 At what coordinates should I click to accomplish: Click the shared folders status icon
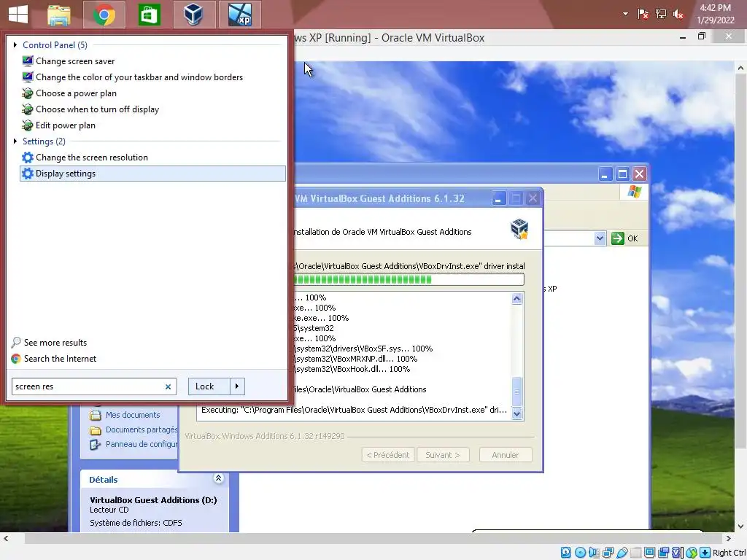636,553
